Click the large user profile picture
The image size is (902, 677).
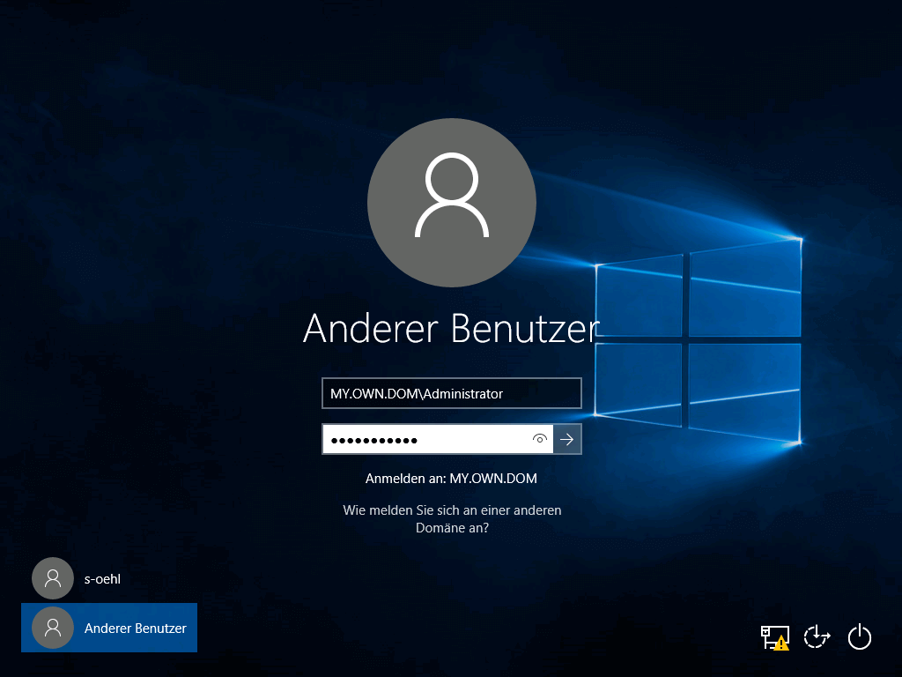pos(451,202)
